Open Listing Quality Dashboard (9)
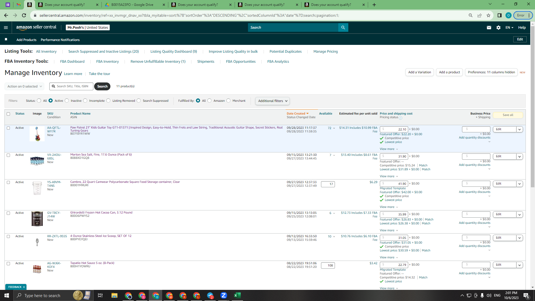The image size is (535, 301). pos(174,51)
